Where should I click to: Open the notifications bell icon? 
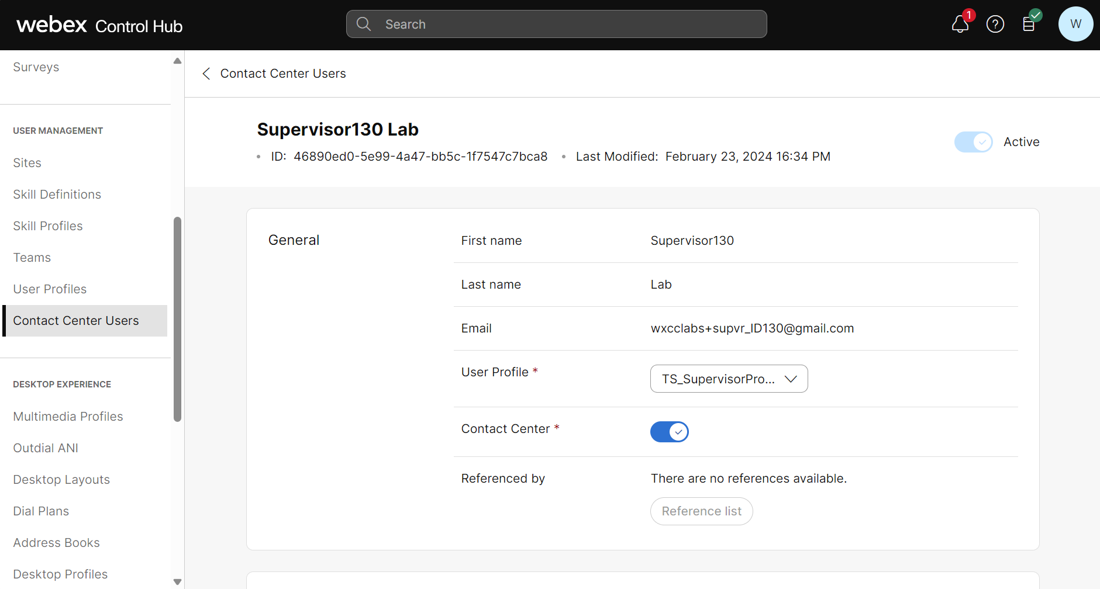(960, 24)
